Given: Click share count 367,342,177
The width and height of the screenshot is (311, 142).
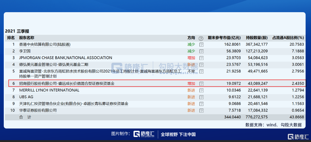Looking at the screenshot, I should pos(257,45).
